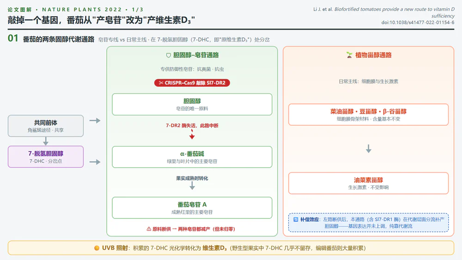The height and width of the screenshot is (260, 462).
Task: Click the 植物甾醇通路 panel heading
Action: pos(373,55)
